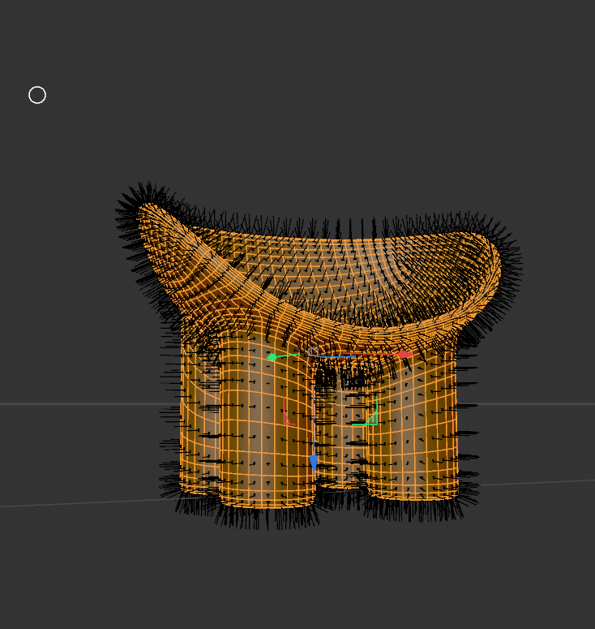Click empty viewport background above the mesh
The height and width of the screenshot is (629, 595).
[324, 97]
